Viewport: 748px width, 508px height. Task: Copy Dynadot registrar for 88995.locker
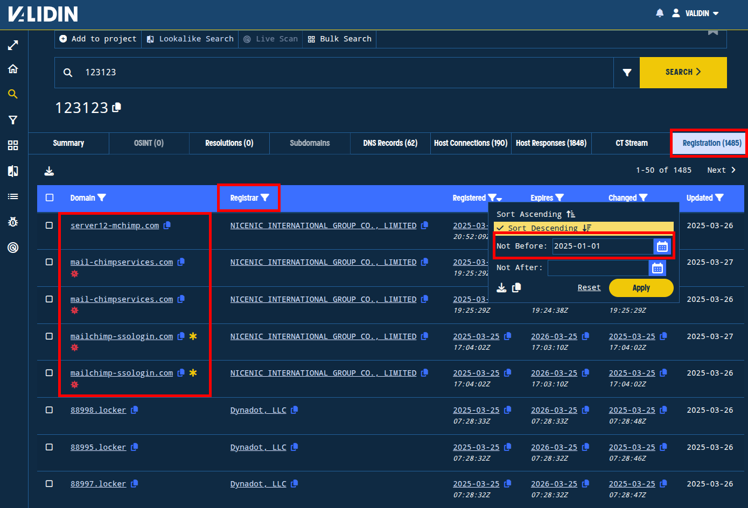(x=294, y=447)
